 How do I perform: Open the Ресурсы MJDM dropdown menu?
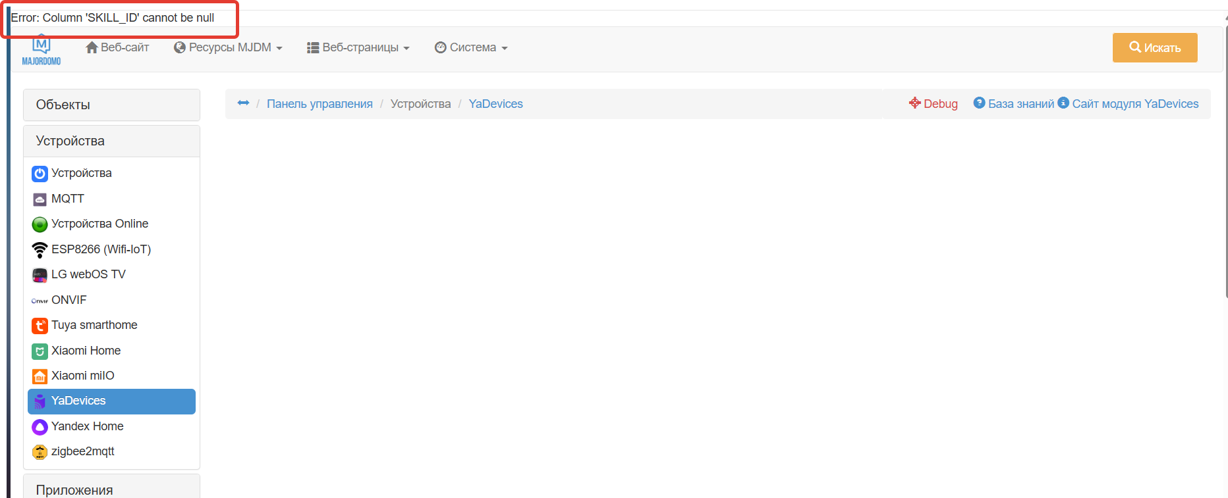[x=228, y=47]
